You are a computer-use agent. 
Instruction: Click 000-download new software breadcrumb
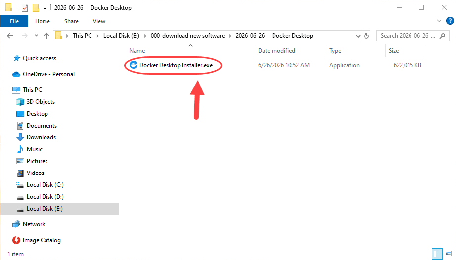pyautogui.click(x=187, y=36)
